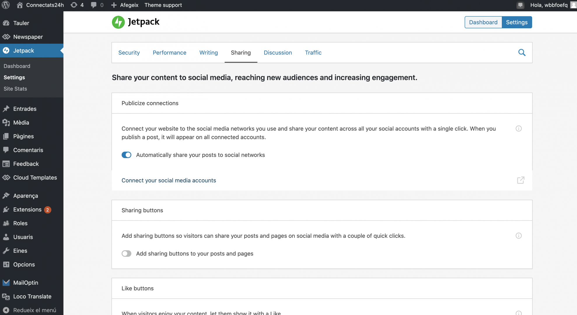Click the Jetpack icon in the sidebar
Image resolution: width=577 pixels, height=315 pixels.
6,50
